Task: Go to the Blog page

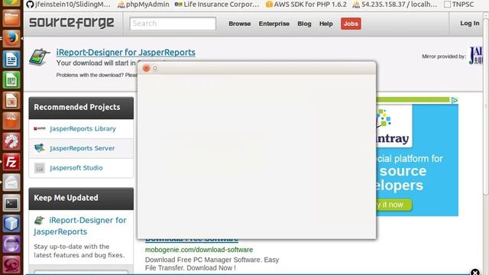Action: [x=304, y=24]
